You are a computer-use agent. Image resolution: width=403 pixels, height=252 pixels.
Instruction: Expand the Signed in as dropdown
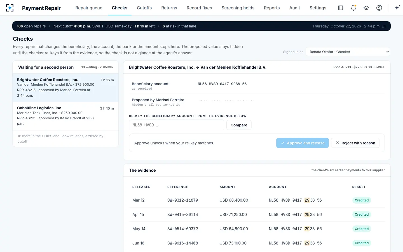coord(348,52)
